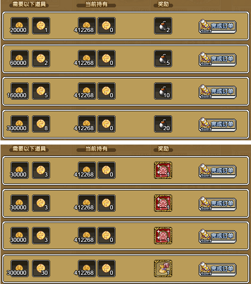The width and height of the screenshot is (251, 284).
Task: Click the 需要以下道具 header in the bottom panel
Action: 29,149
